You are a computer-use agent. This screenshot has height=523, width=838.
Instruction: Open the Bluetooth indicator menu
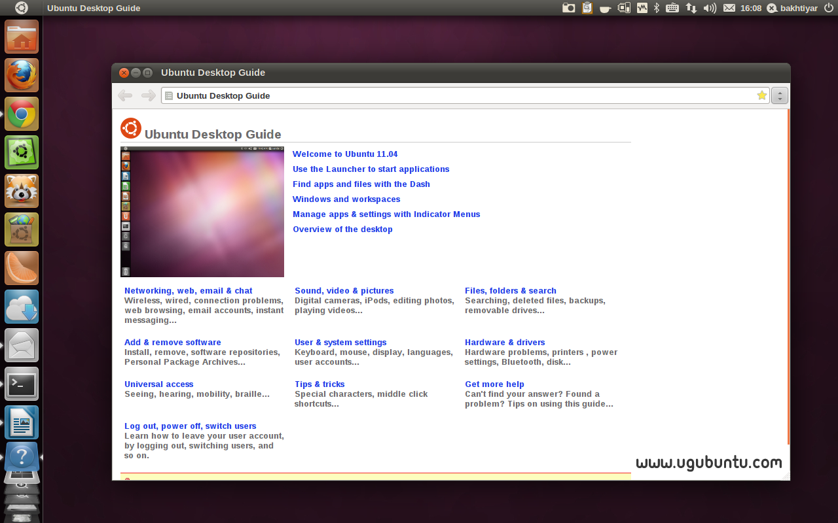click(657, 8)
